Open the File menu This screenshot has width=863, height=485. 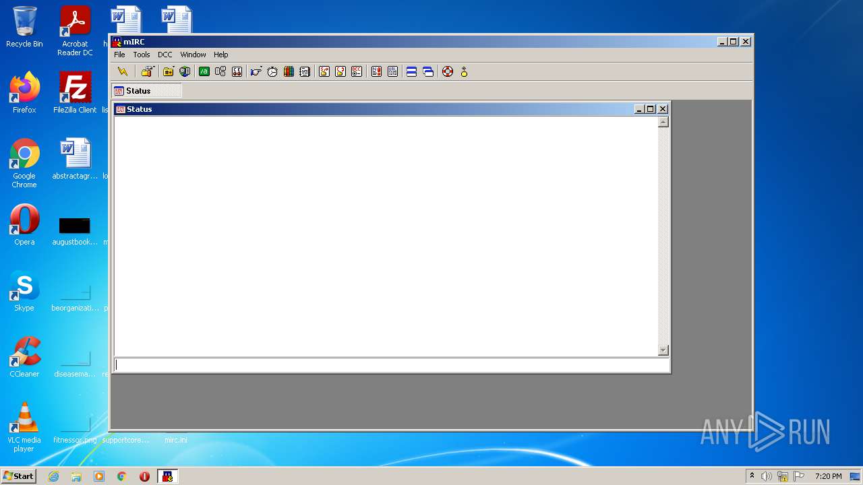[119, 55]
